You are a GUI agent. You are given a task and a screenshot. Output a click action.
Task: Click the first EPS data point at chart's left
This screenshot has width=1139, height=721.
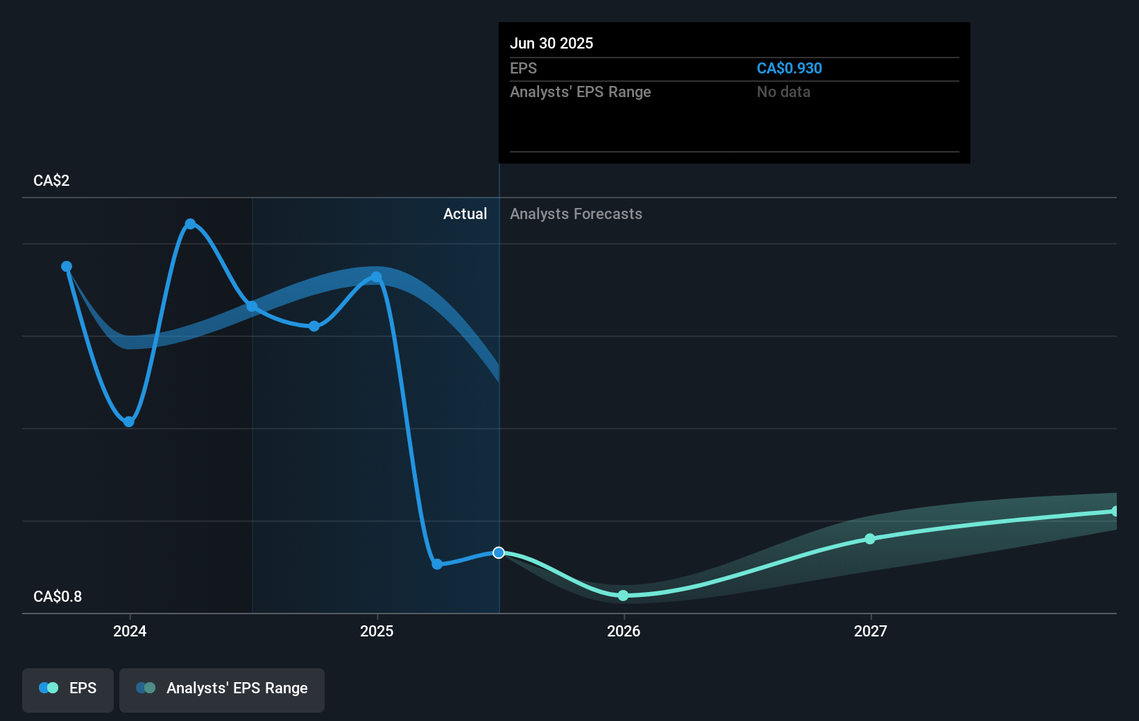click(x=67, y=267)
